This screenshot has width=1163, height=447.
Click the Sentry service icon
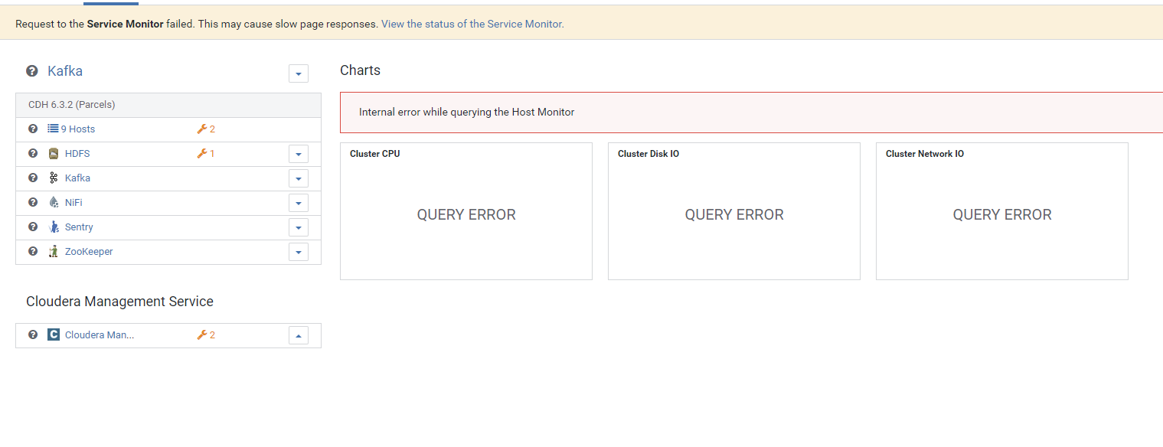[53, 227]
